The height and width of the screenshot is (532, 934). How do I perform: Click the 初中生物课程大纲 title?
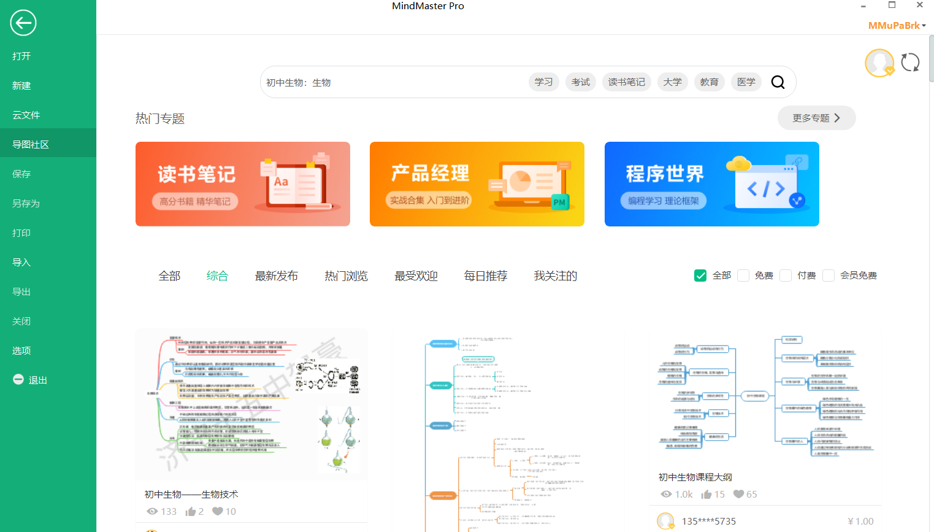695,477
